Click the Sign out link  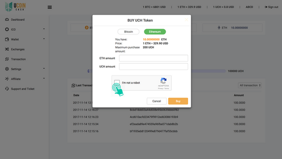click(273, 7)
